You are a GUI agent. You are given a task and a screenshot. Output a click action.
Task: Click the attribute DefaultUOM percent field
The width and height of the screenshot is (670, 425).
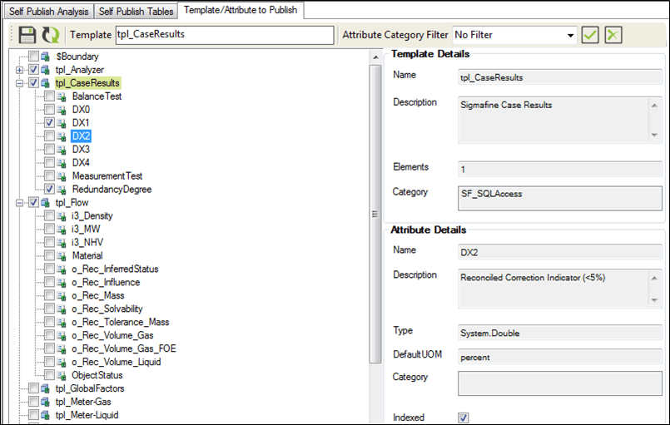click(560, 357)
